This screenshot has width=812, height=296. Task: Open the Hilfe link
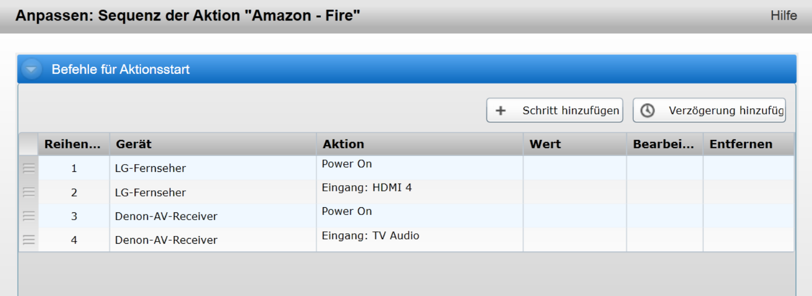pyautogui.click(x=783, y=15)
